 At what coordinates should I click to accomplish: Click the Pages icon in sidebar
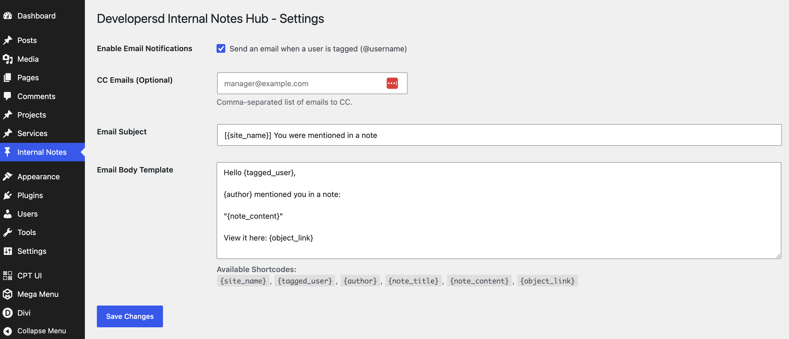pos(8,78)
